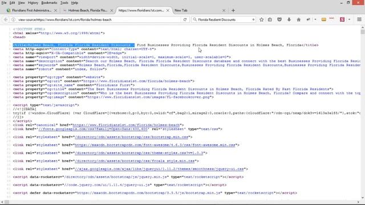Open the font-awesome.min.css link
The width and height of the screenshot is (365, 205).
click(155, 145)
